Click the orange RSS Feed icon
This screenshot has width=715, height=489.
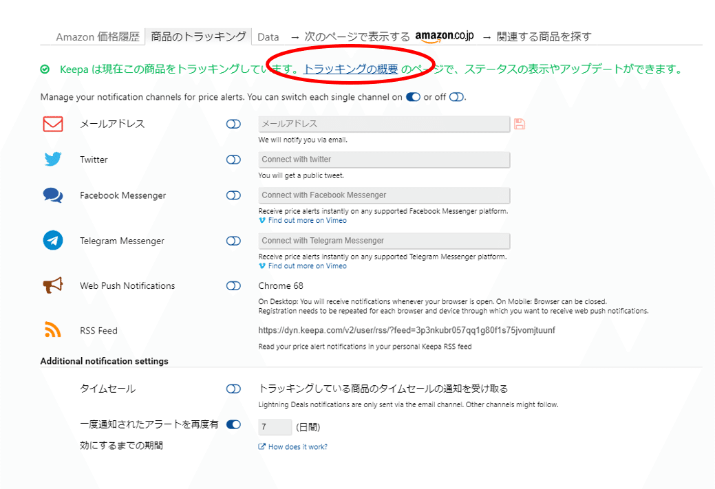pyautogui.click(x=53, y=329)
